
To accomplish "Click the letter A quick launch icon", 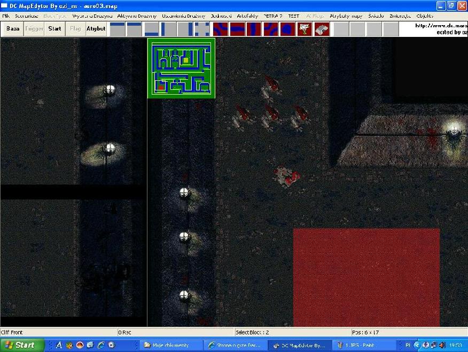I will (x=59, y=345).
